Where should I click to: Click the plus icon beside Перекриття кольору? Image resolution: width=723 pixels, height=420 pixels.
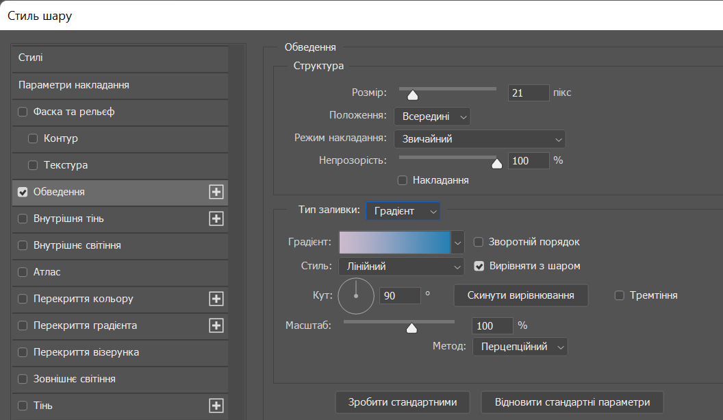click(216, 299)
